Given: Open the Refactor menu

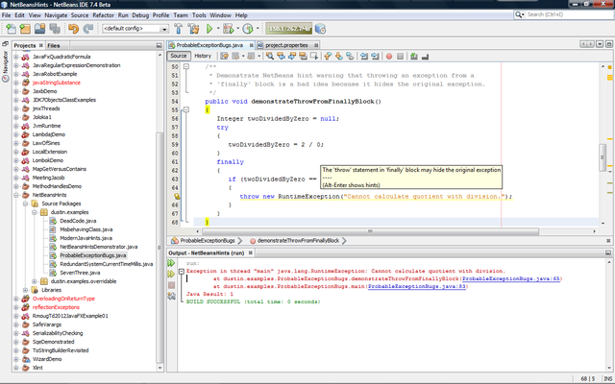Looking at the screenshot, I should pos(106,15).
